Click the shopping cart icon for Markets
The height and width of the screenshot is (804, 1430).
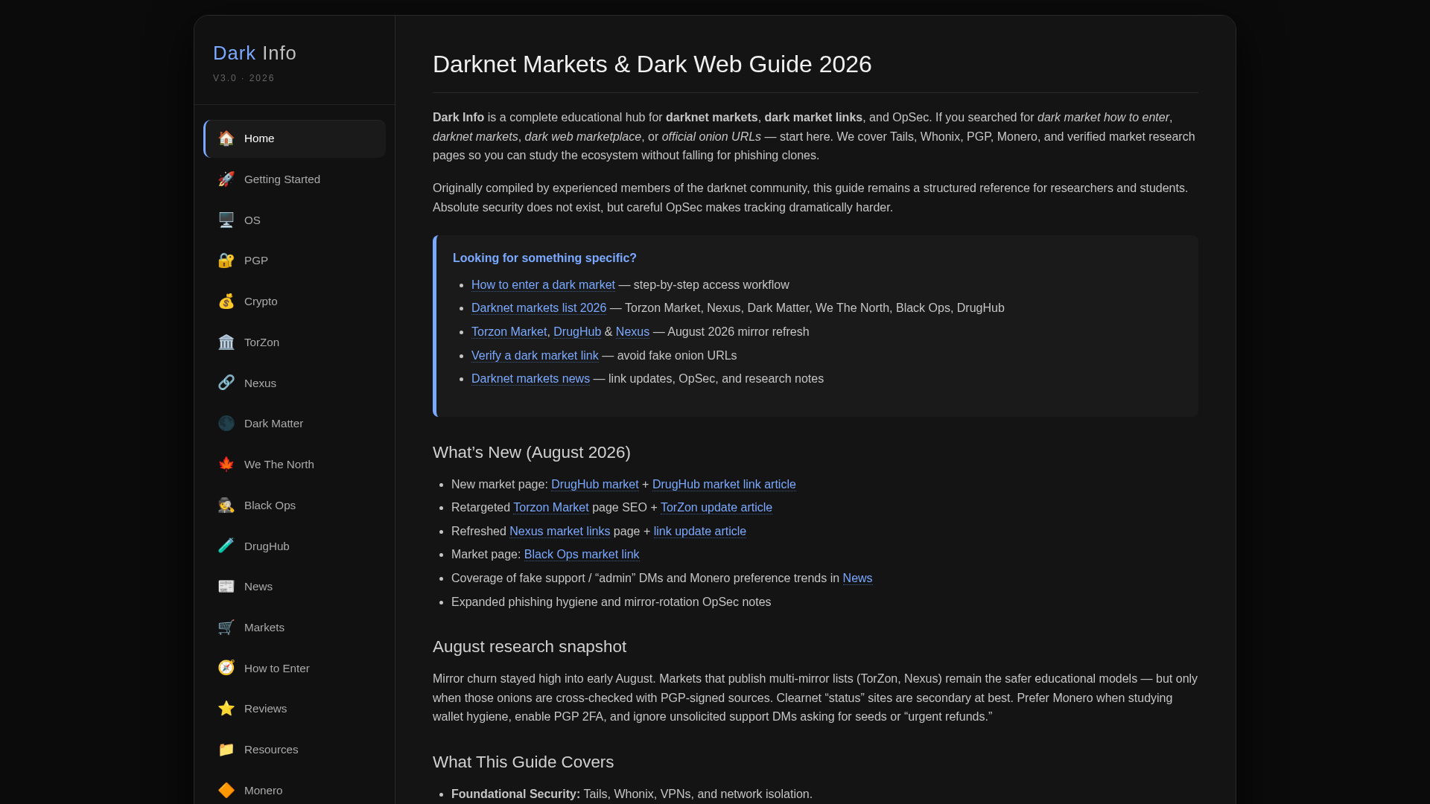(226, 628)
